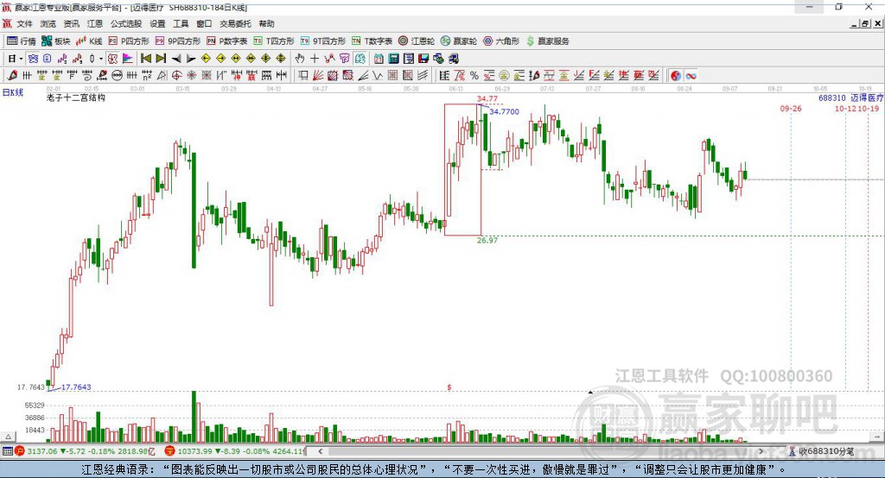Open the 文件 menu

24,23
